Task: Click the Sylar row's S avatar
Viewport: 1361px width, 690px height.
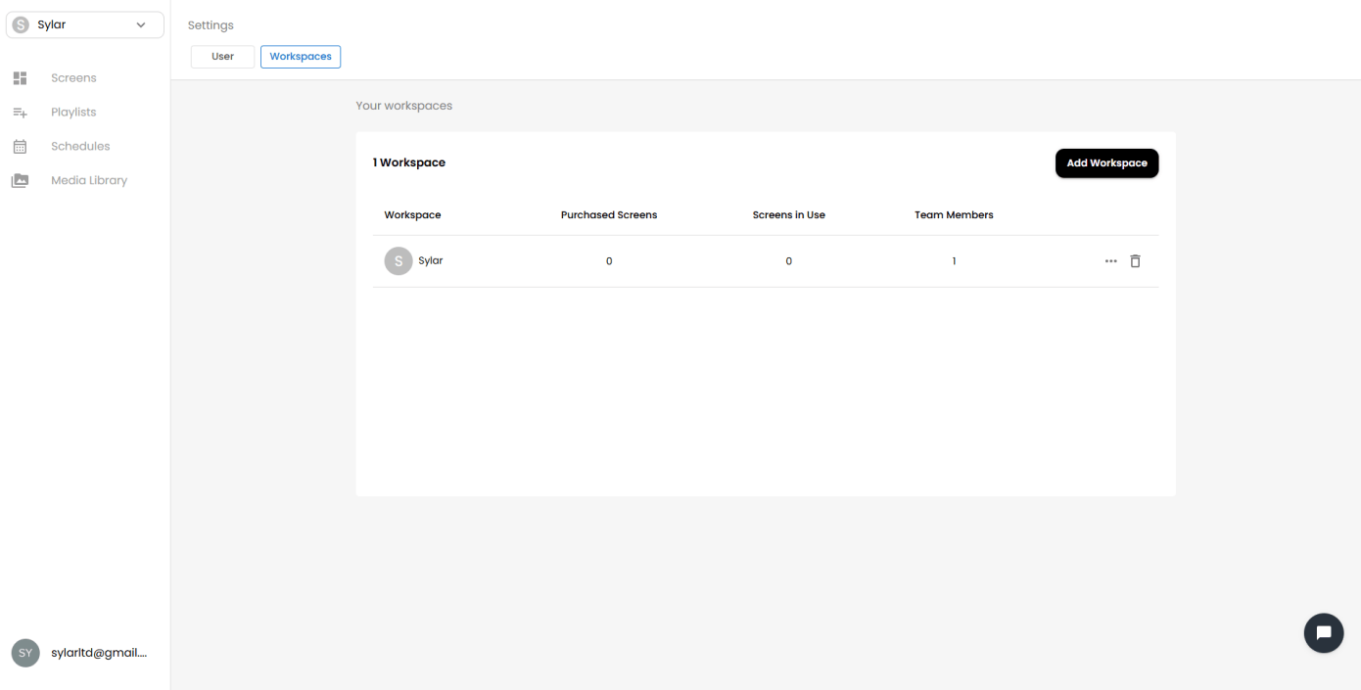Action: tap(399, 261)
